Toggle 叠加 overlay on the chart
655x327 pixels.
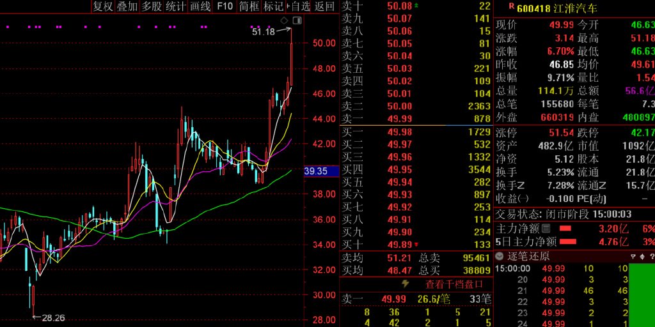click(127, 6)
